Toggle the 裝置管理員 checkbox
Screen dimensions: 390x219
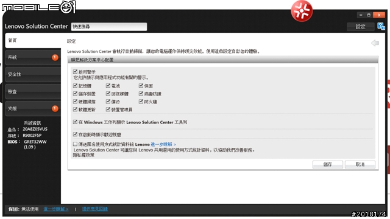(x=108, y=109)
